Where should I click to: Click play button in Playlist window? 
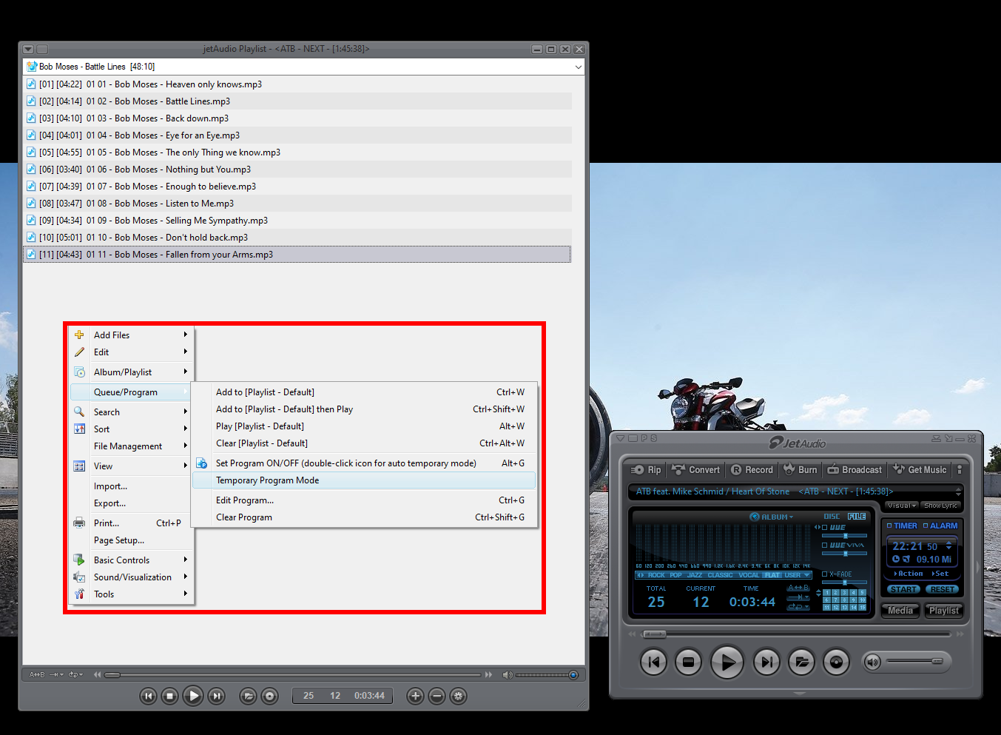pos(193,696)
